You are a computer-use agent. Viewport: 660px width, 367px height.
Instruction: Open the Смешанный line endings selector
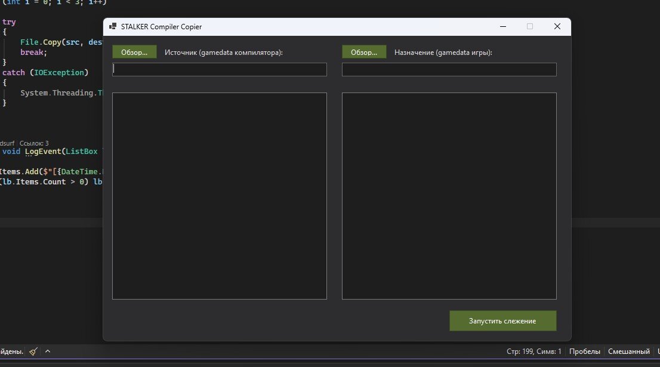point(629,351)
